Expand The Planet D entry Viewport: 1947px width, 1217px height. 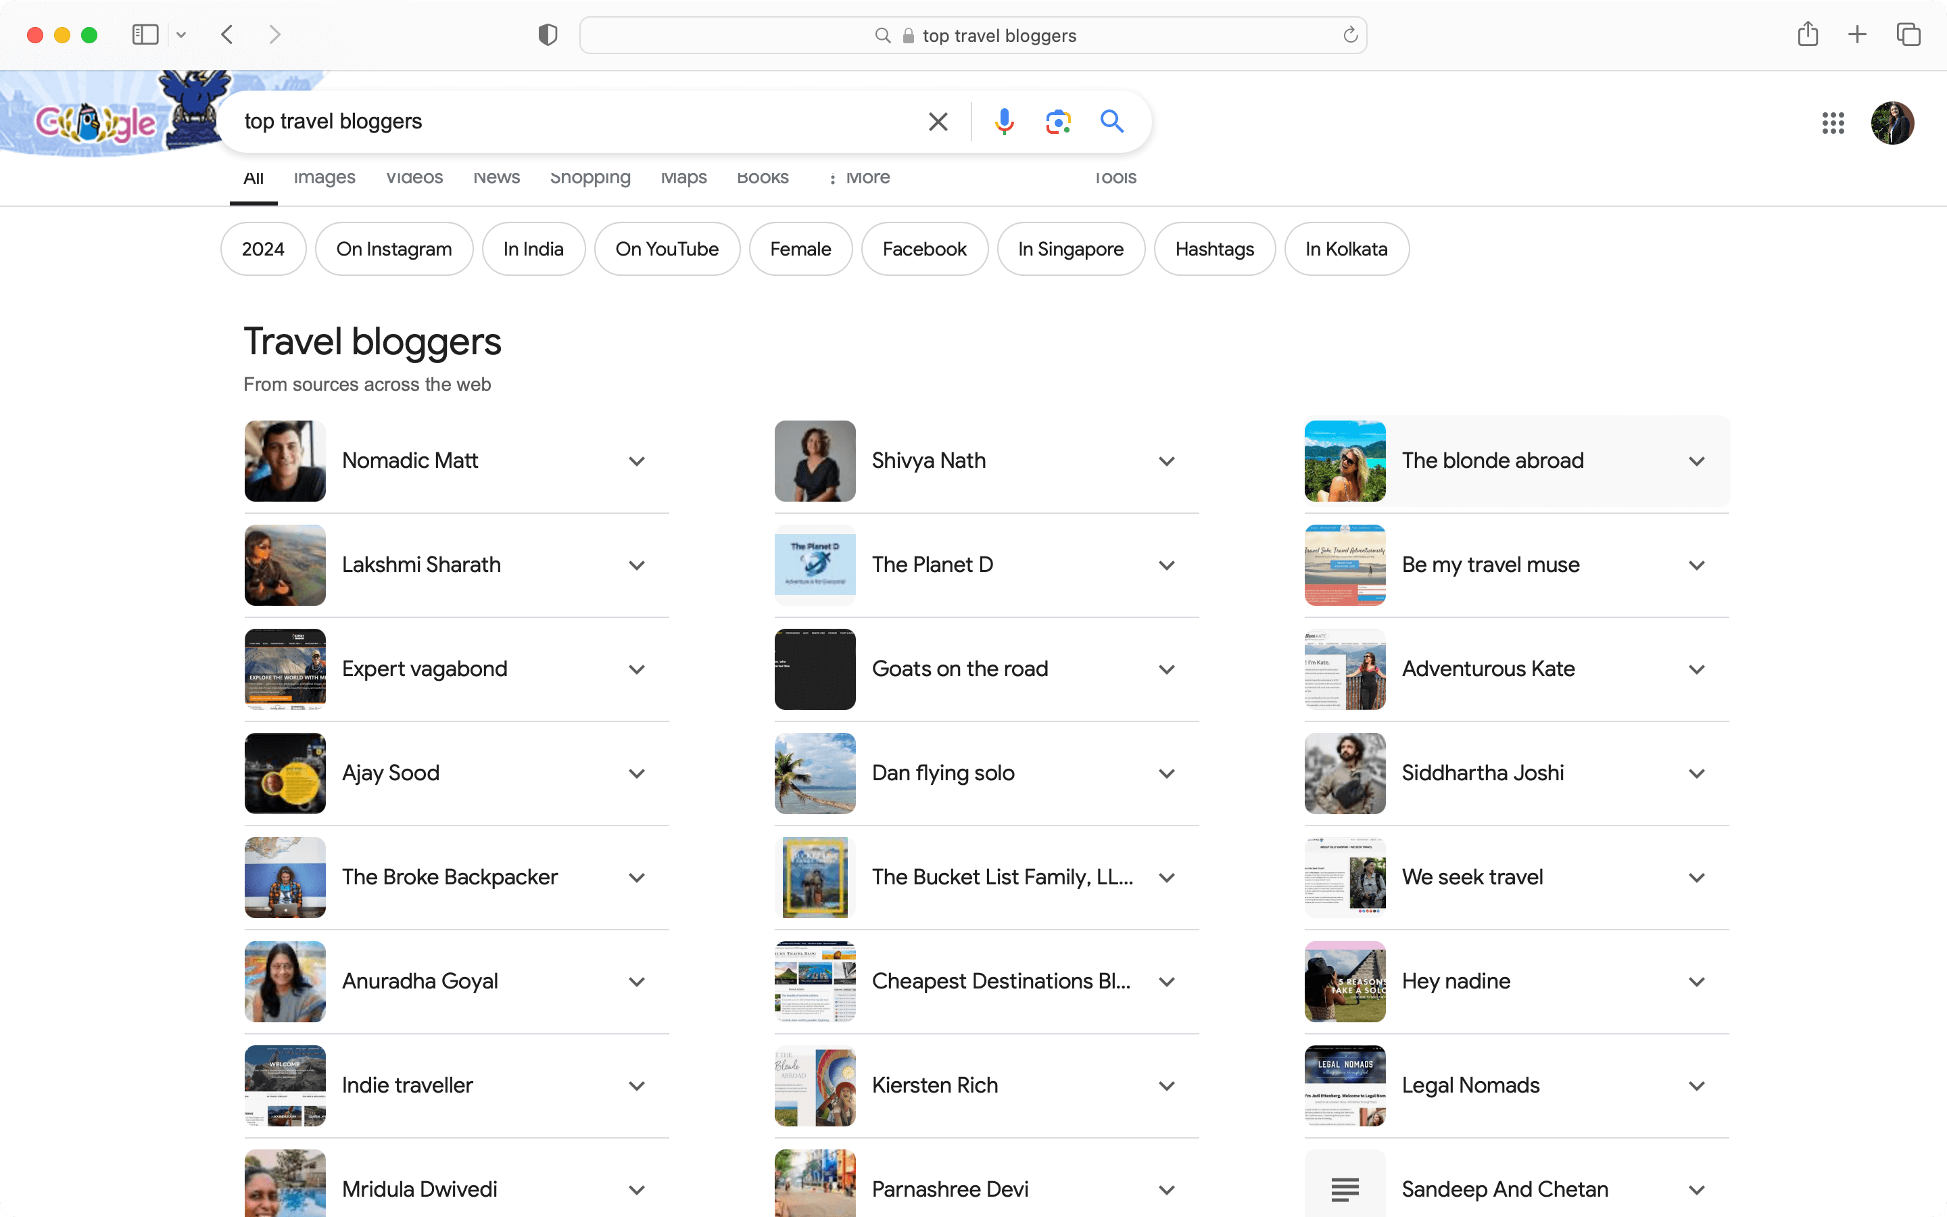tap(1167, 565)
